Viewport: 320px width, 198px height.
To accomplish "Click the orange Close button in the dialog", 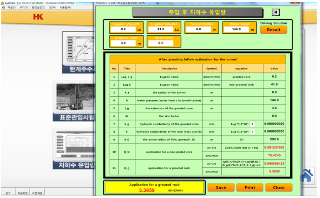I will click(x=279, y=188).
